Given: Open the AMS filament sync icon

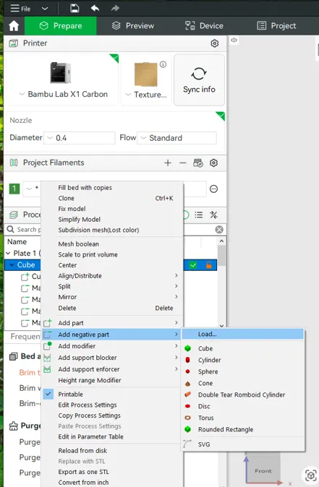Looking at the screenshot, I should pos(198,163).
